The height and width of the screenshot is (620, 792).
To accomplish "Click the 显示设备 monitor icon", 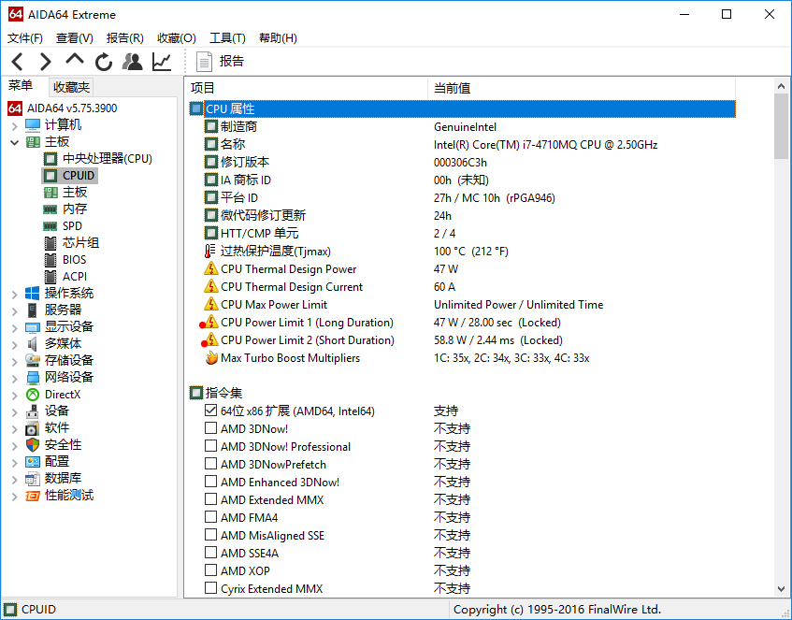I will point(33,327).
